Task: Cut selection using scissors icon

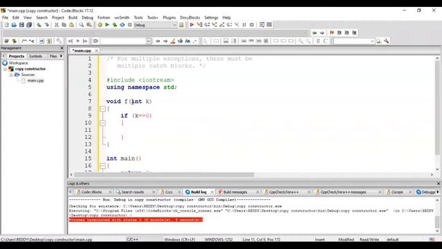Action: coord(57,25)
